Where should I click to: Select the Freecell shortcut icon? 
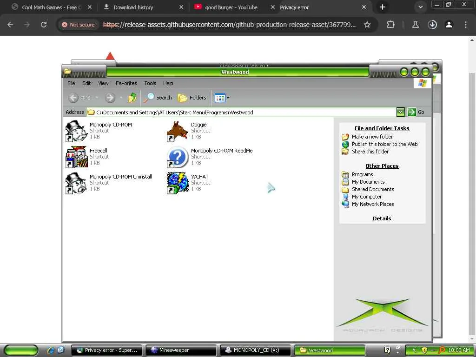[76, 157]
